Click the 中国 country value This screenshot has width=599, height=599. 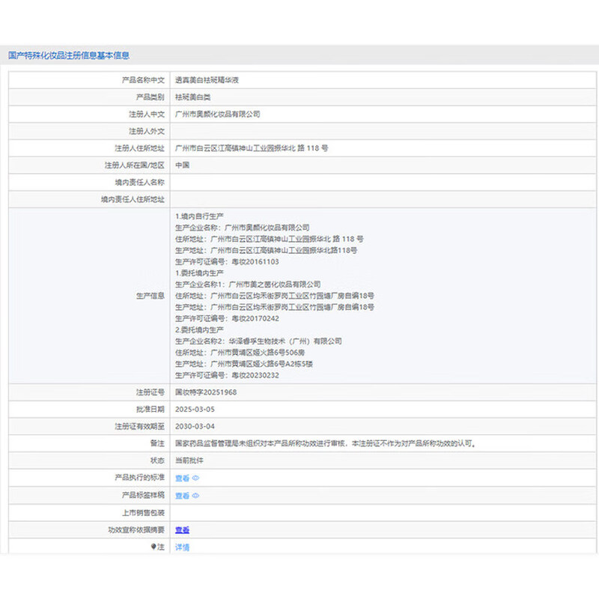click(x=182, y=165)
